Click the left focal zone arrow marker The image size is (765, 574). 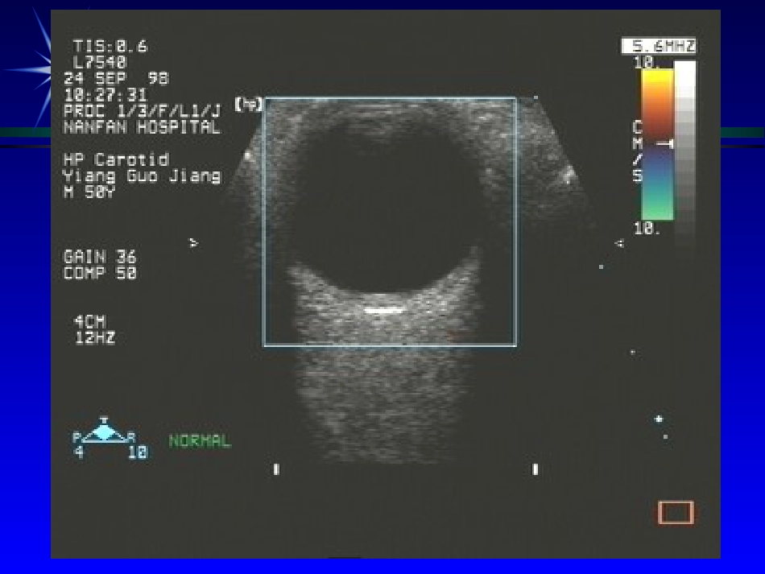tap(194, 242)
